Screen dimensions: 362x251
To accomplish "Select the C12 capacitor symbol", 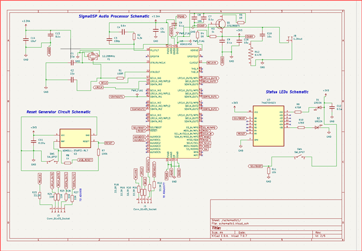I will click(x=332, y=107).
